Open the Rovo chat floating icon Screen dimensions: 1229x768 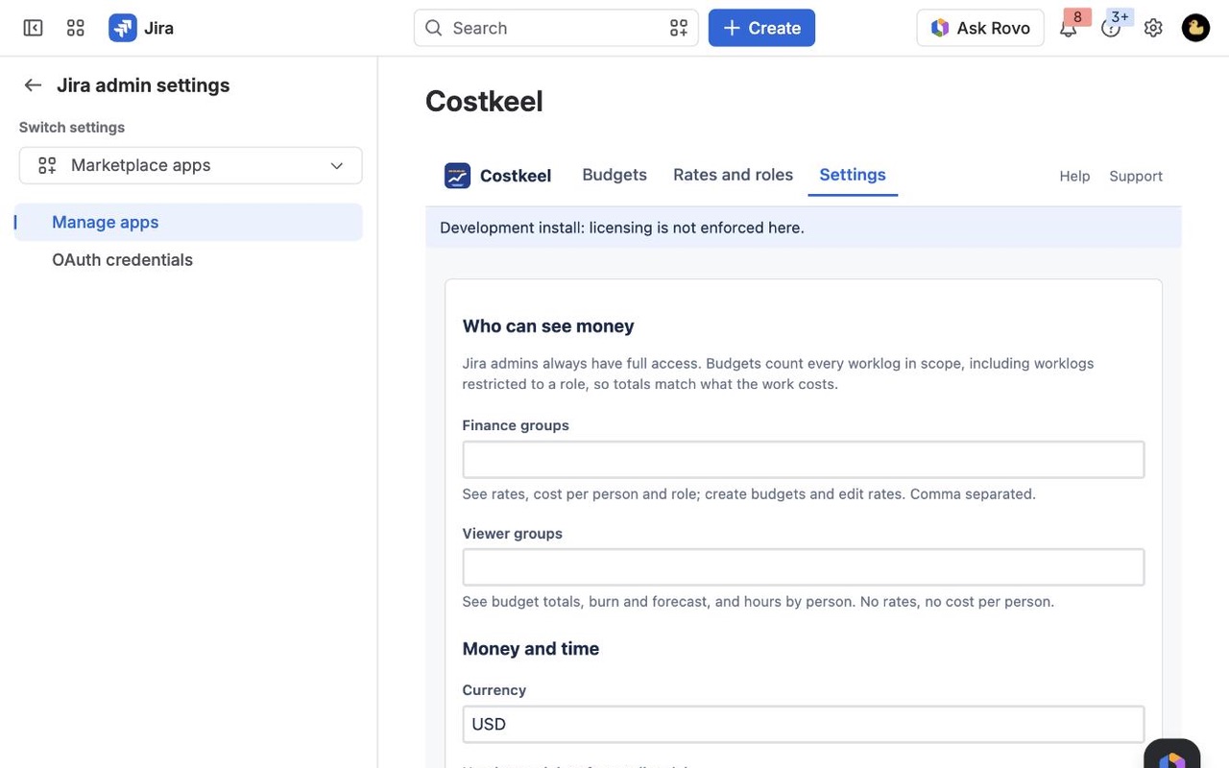pos(1172,756)
